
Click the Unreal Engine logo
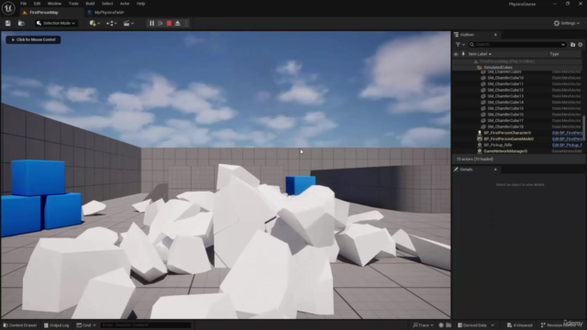[x=8, y=7]
